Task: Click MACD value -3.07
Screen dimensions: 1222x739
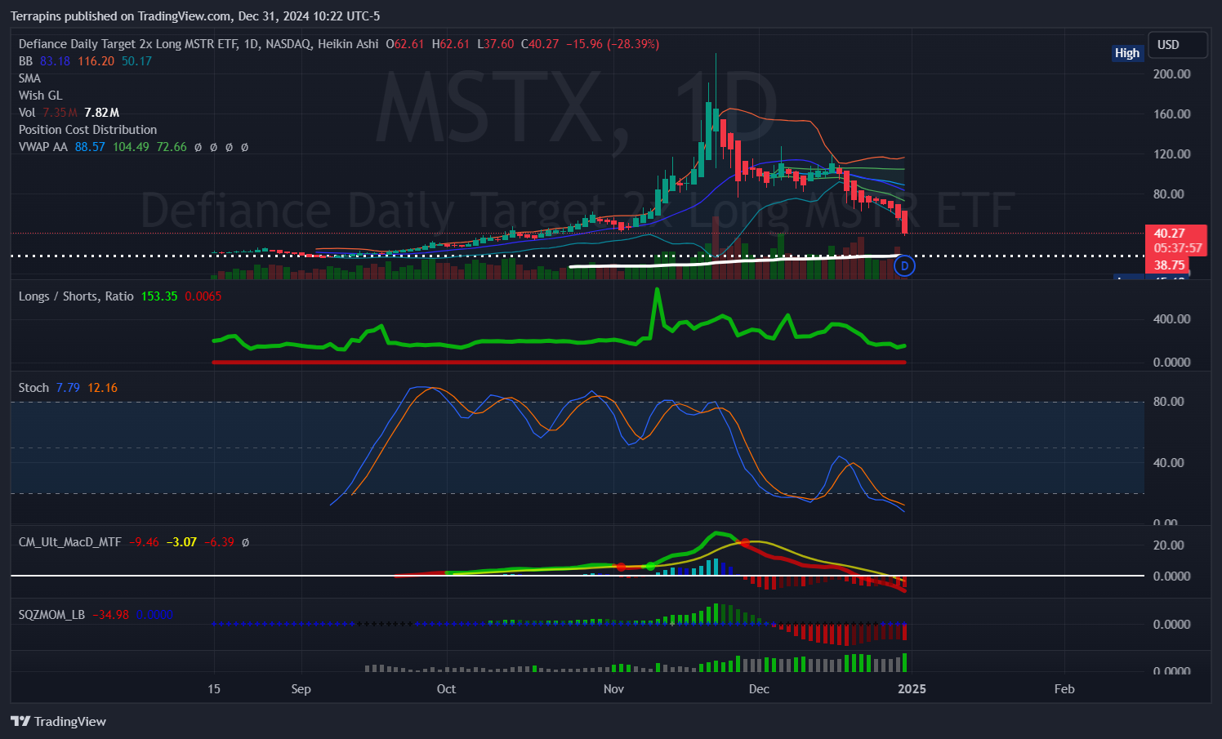Action: (181, 542)
